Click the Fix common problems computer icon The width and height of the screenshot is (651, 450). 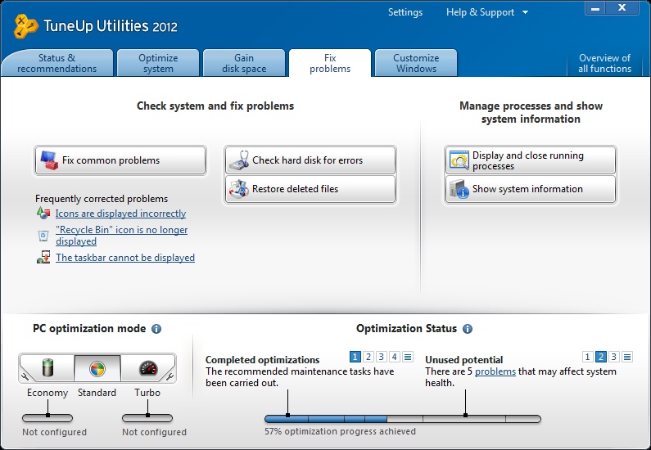49,160
